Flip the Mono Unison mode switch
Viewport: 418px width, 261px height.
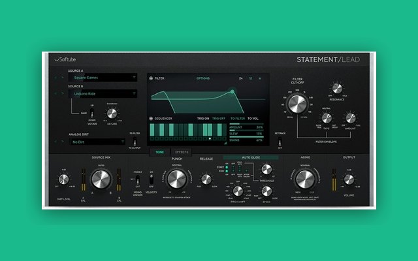[138, 180]
